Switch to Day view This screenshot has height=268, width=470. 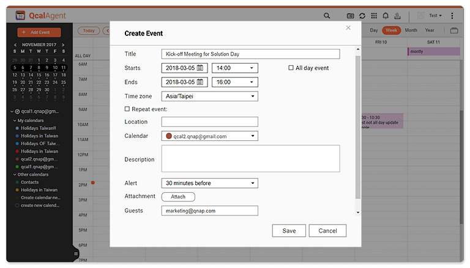coord(373,30)
